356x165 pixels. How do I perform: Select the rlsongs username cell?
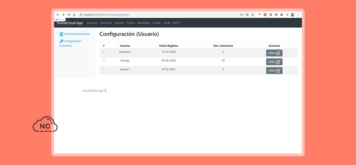coord(125,61)
